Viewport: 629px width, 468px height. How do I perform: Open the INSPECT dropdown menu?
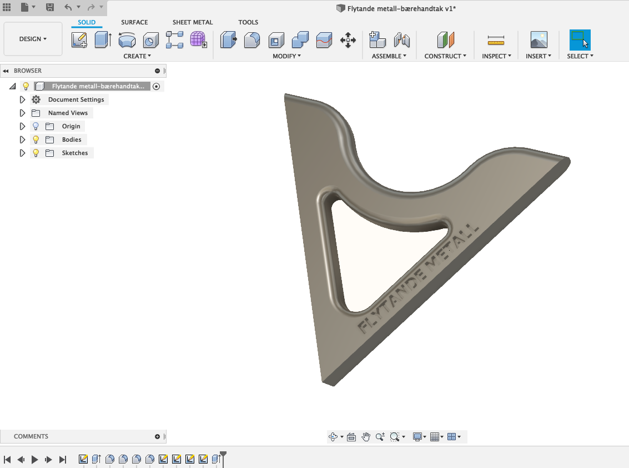(497, 56)
